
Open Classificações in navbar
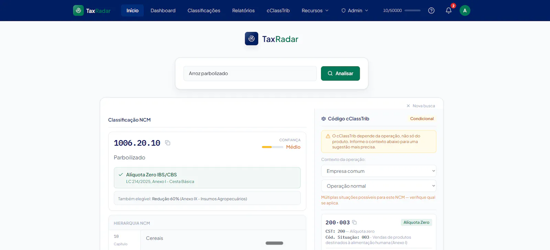204,11
